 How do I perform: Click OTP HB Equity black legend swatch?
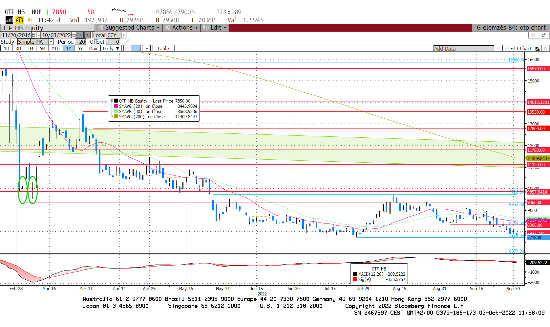(x=116, y=101)
